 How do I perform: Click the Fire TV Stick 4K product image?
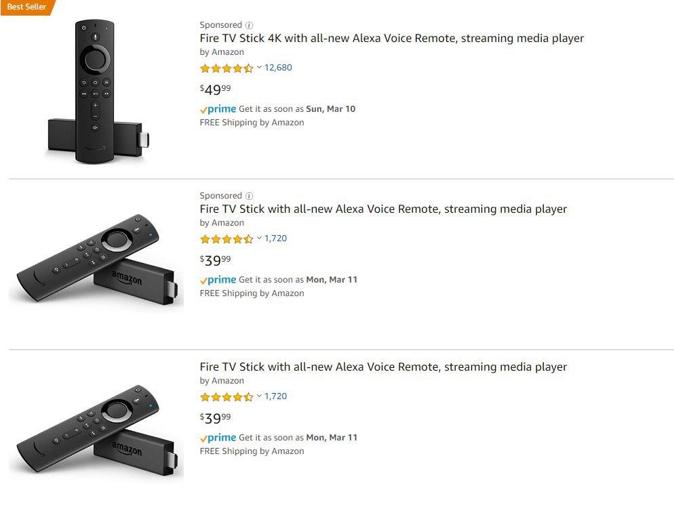[96, 91]
